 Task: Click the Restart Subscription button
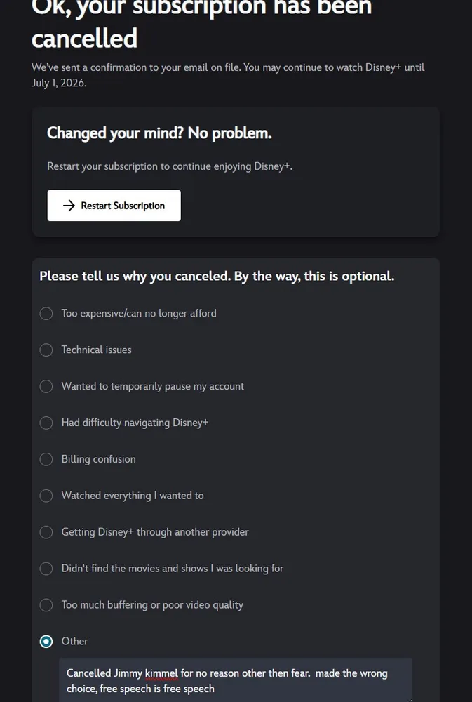click(114, 206)
